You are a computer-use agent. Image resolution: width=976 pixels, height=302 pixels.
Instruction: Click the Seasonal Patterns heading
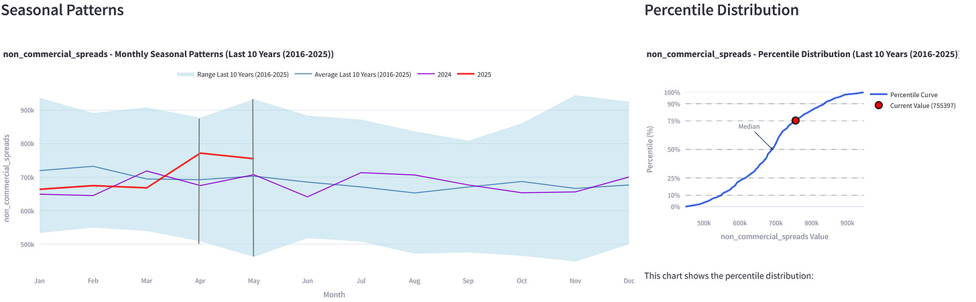pyautogui.click(x=62, y=10)
